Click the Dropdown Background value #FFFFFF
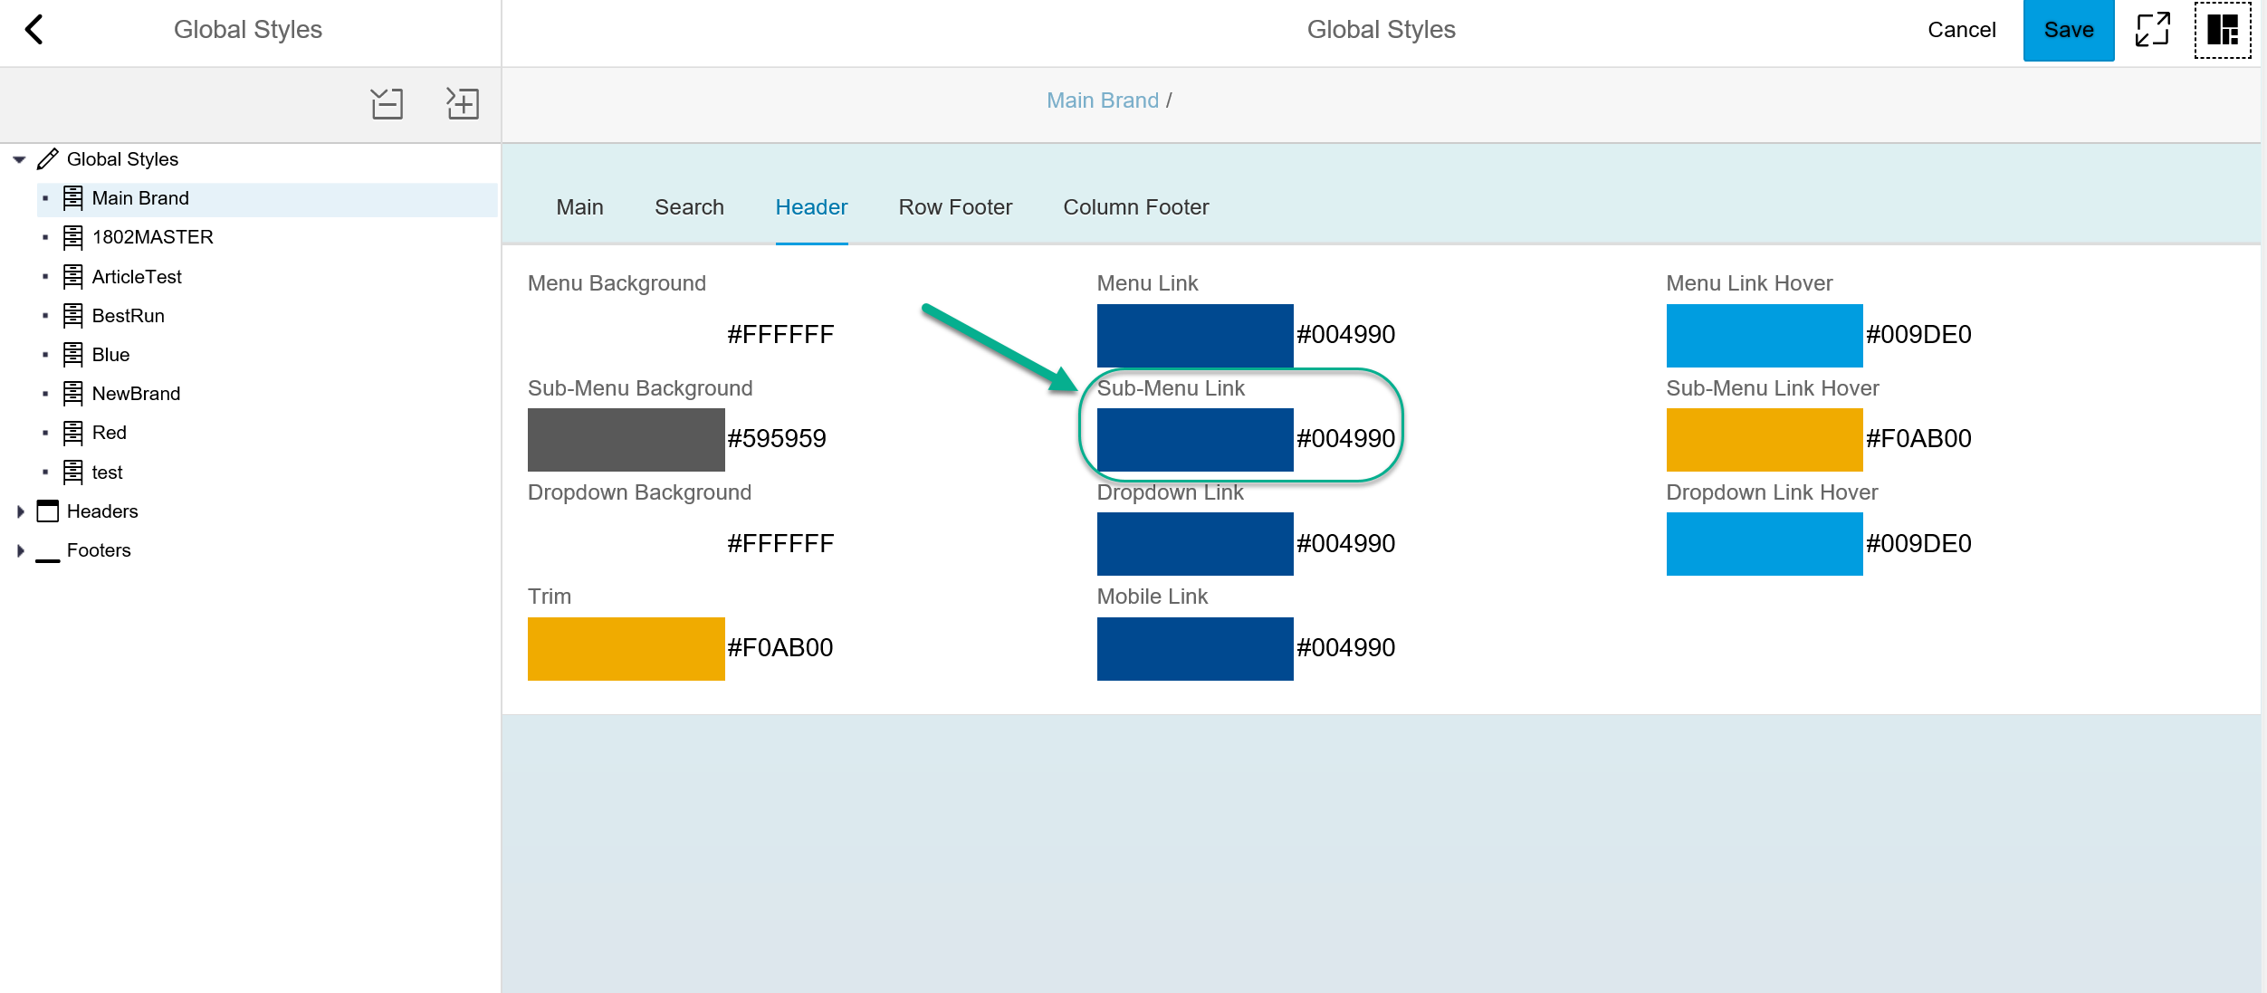Image resolution: width=2267 pixels, height=993 pixels. pos(780,544)
